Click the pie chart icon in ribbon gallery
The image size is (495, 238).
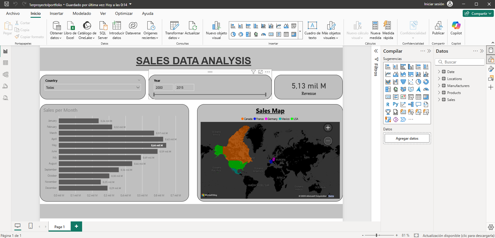(233, 34)
